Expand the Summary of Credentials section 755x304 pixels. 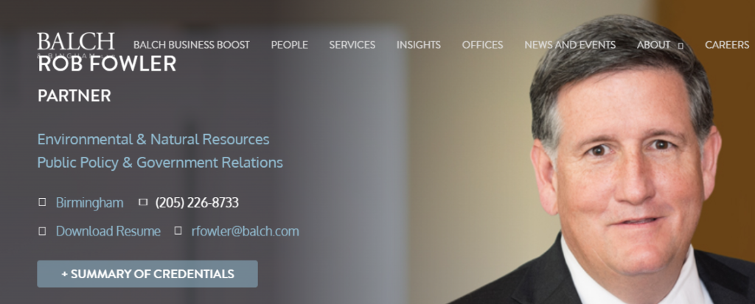point(147,274)
